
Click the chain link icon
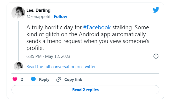tap(59, 79)
